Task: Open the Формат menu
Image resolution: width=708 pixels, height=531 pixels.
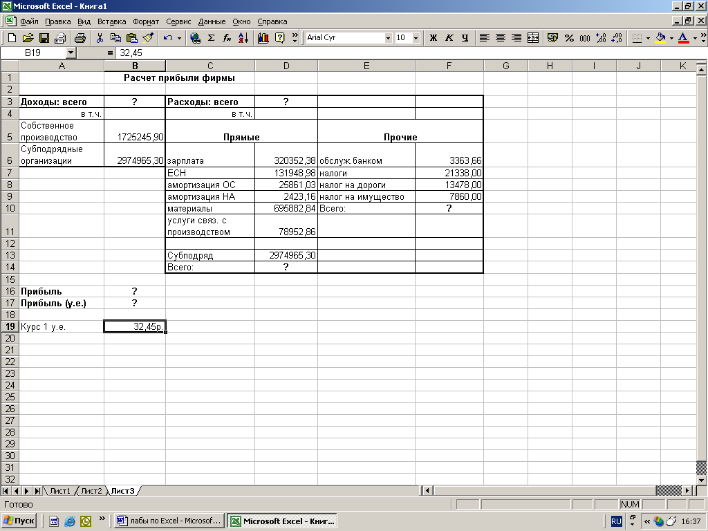Action: pyautogui.click(x=146, y=21)
